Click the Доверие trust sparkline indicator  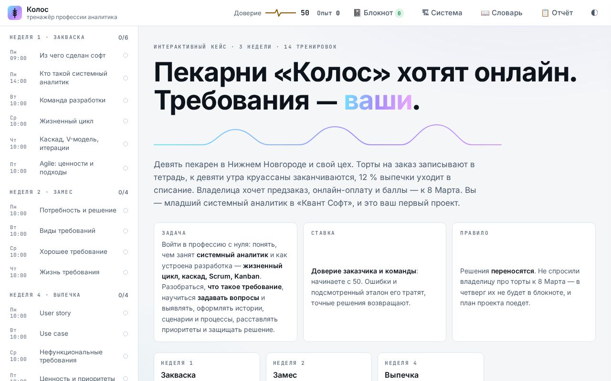click(x=281, y=13)
